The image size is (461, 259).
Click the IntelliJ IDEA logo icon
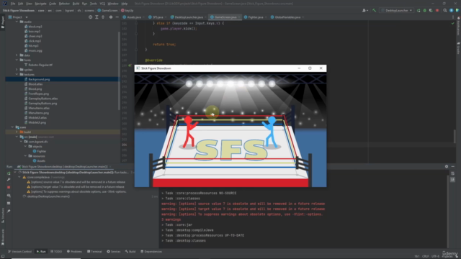pos(4,4)
